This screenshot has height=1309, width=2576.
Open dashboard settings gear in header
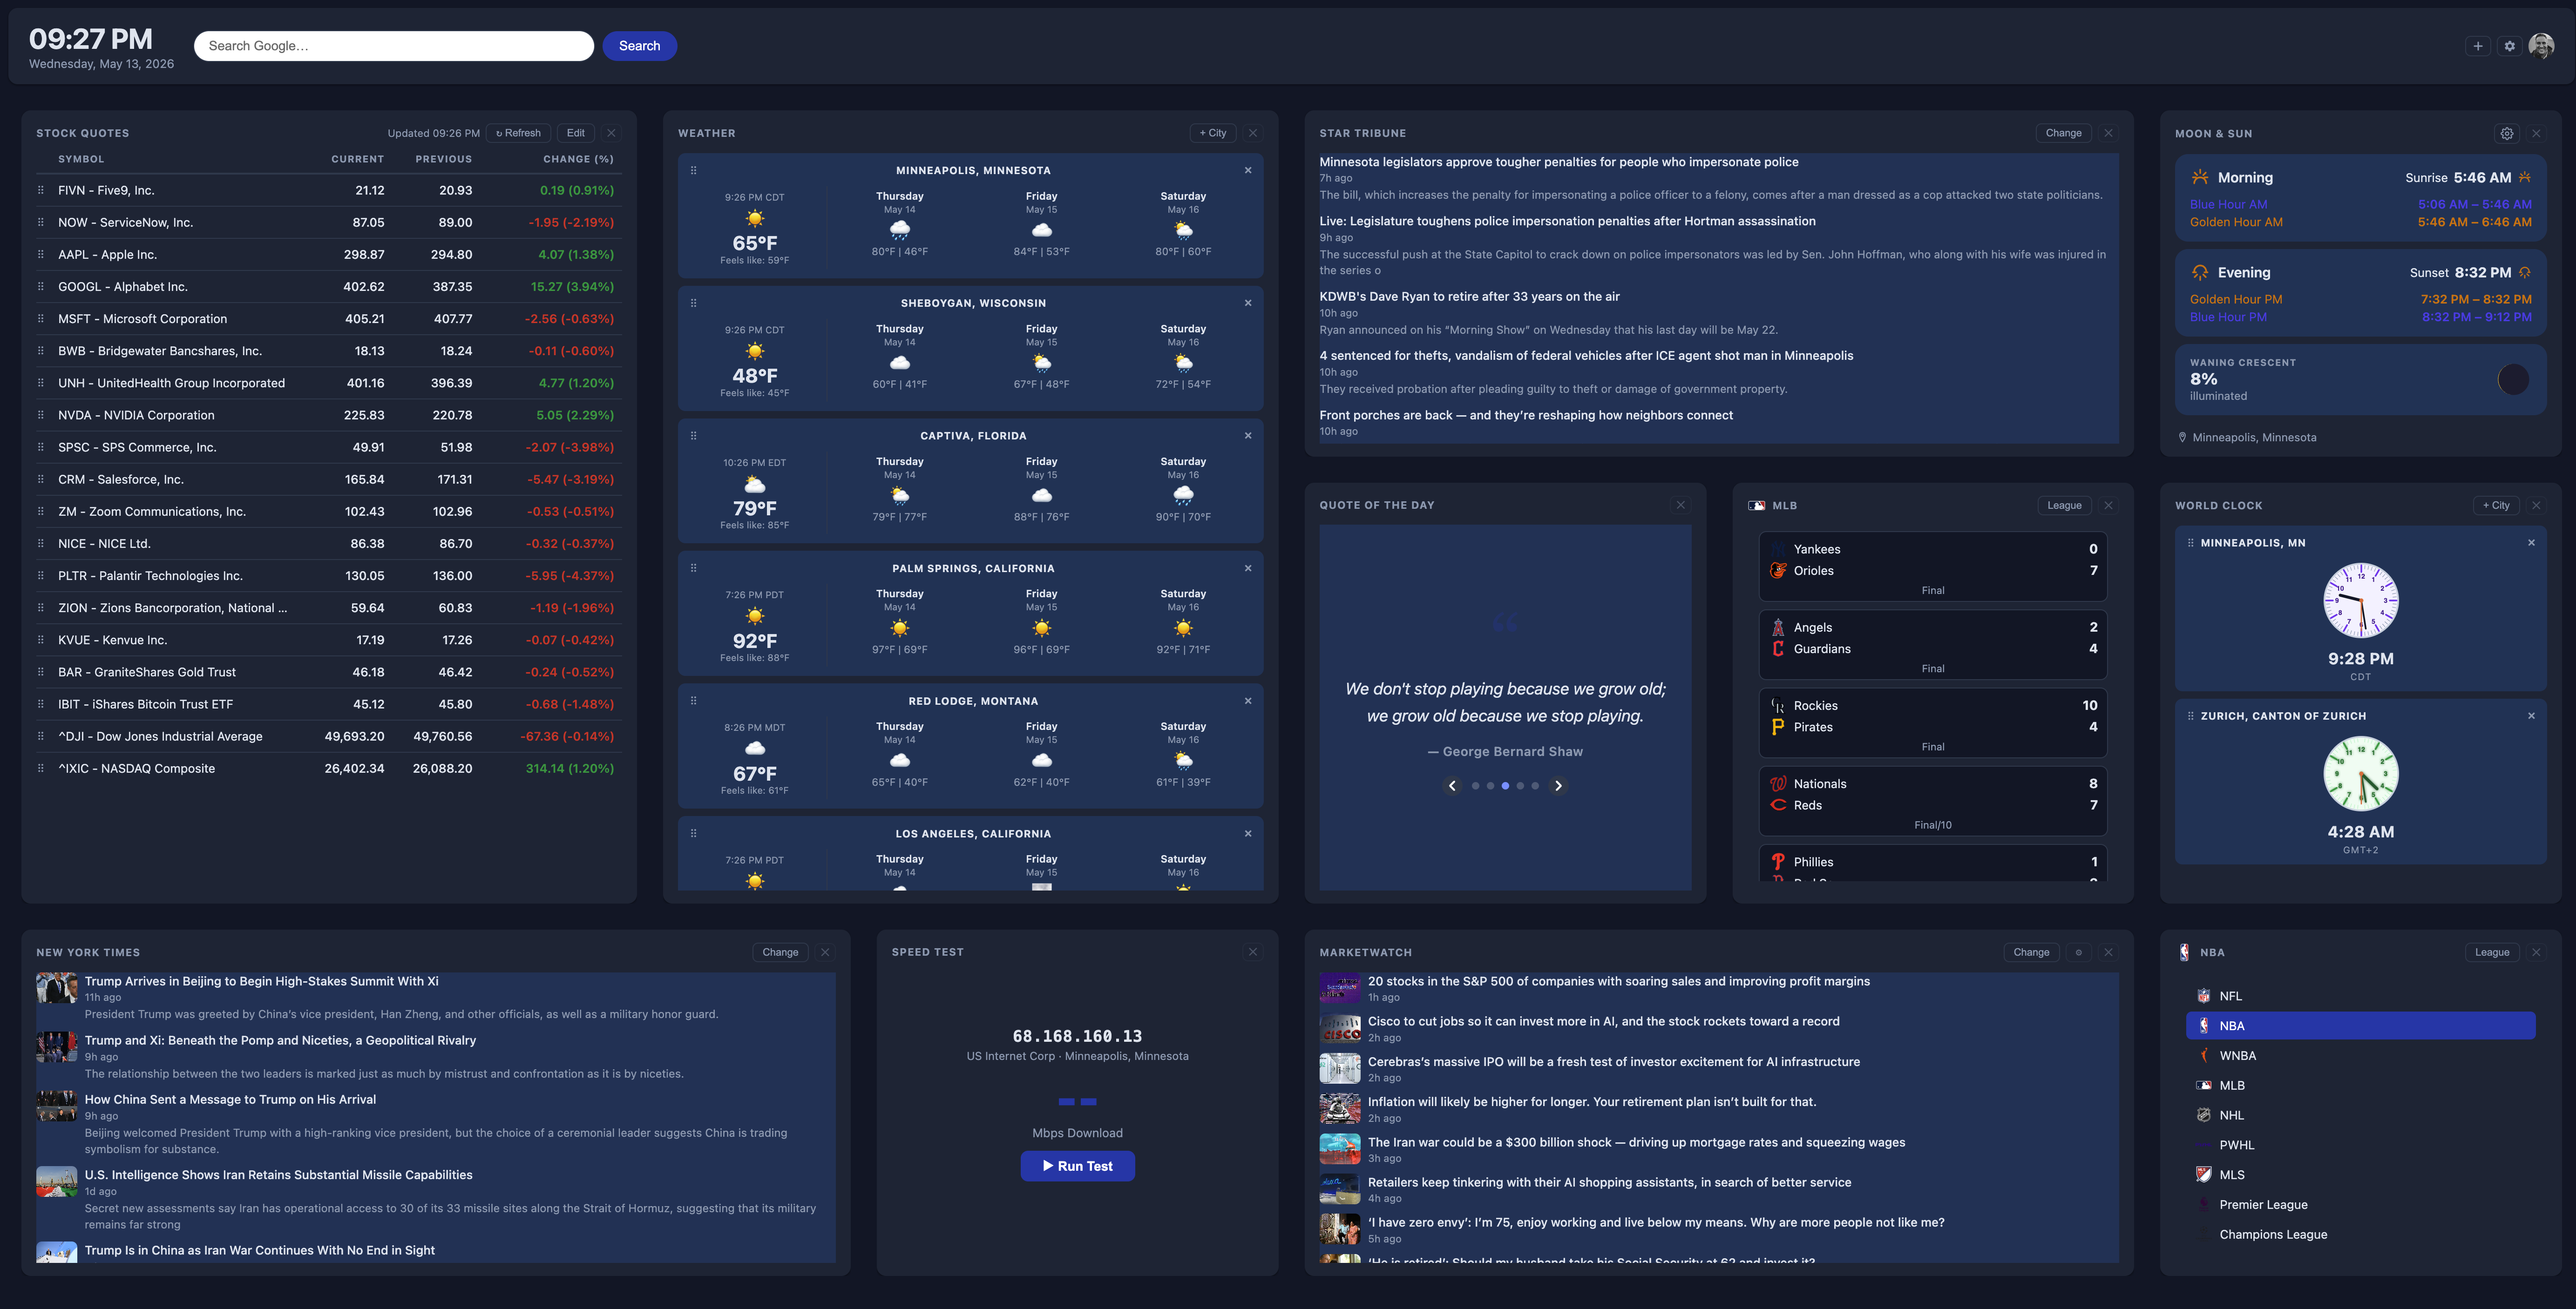2509,46
